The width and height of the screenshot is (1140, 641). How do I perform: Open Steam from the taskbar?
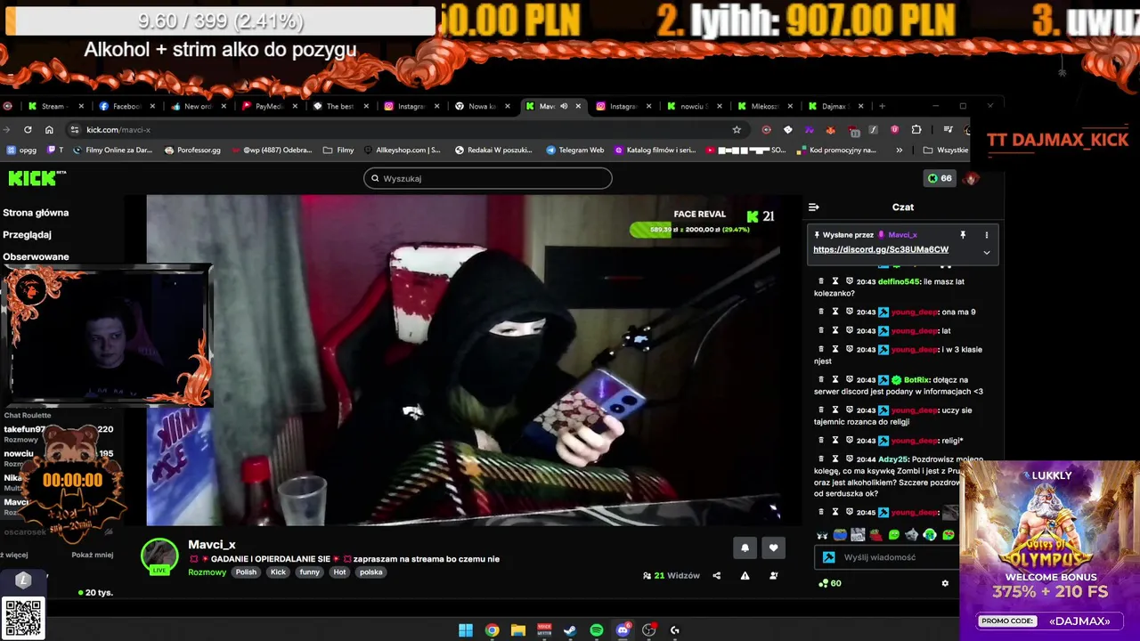pyautogui.click(x=571, y=630)
